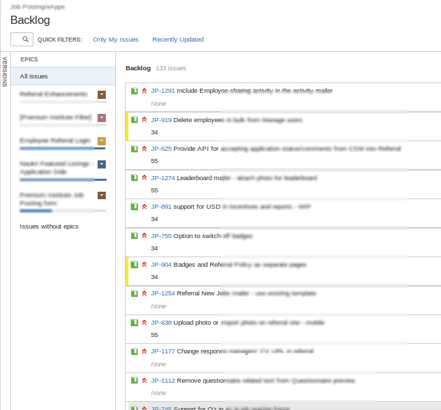
Task: Click the estimate 34 under JP-891
Action: click(154, 218)
